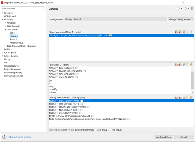195x142 pixels.
Task: Delete the selected library entry
Action: (x=180, y=65)
